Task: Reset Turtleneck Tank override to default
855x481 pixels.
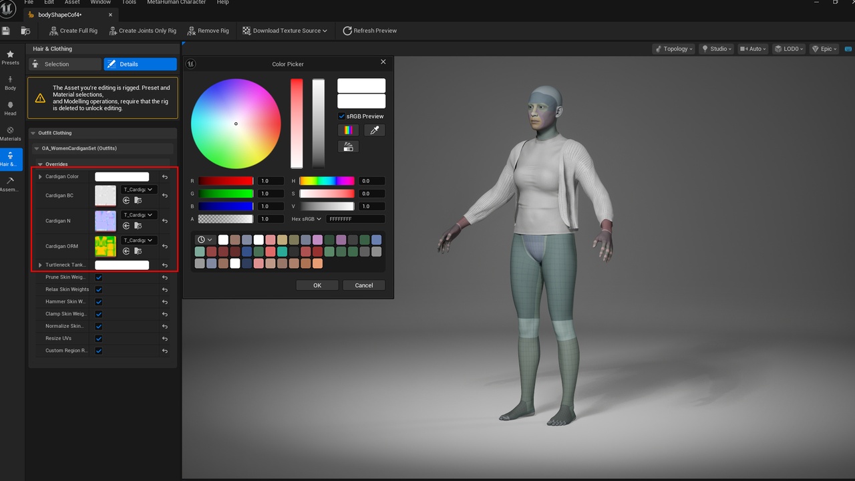Action: click(165, 265)
